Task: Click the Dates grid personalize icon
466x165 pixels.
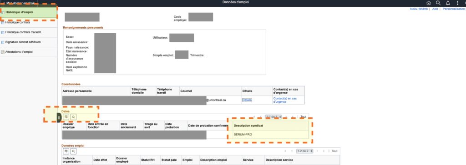Action: (x=66, y=117)
